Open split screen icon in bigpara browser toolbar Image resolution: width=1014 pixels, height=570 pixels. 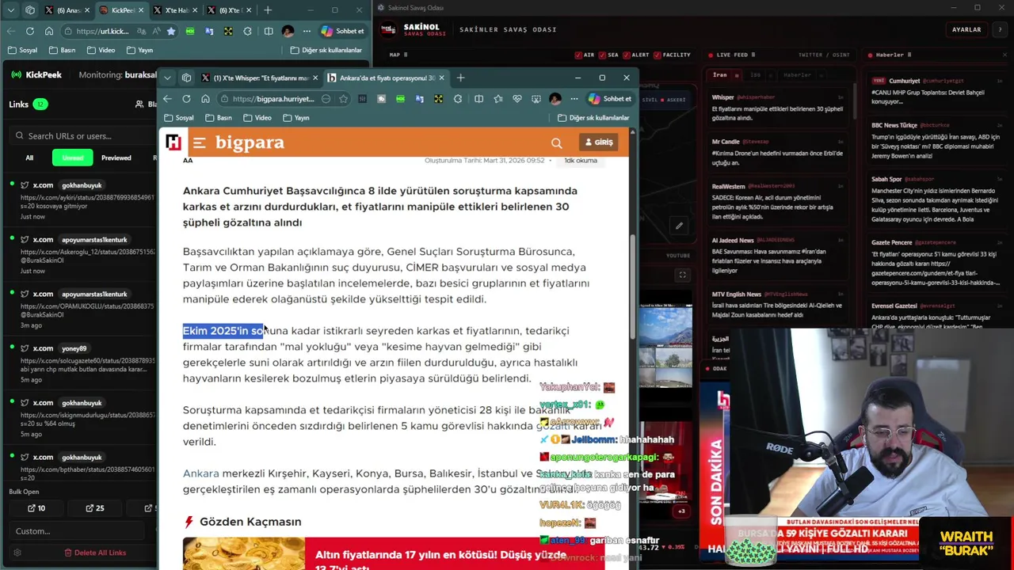coord(478,99)
